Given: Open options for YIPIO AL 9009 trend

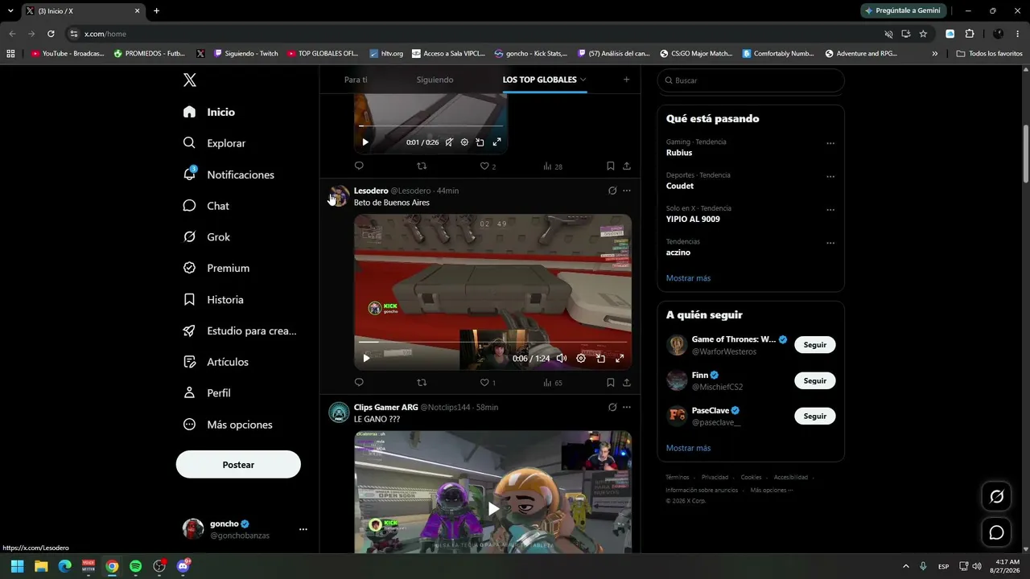Looking at the screenshot, I should [830, 210].
